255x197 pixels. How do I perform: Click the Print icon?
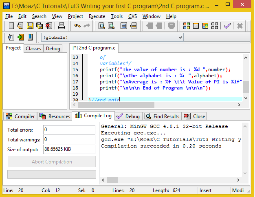tap(62, 26)
